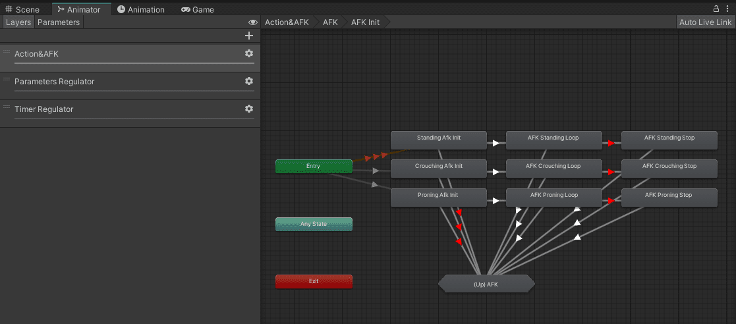Open the panel's three-dot options menu
Viewport: 736px width, 324px height.
727,9
